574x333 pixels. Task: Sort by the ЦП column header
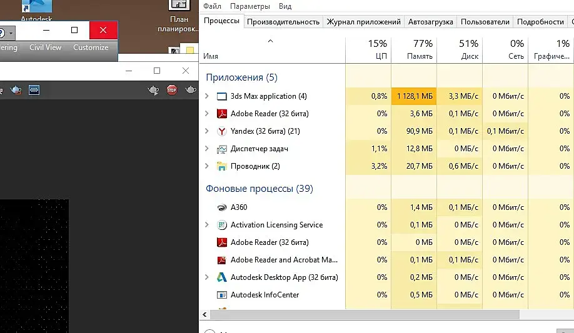(368, 49)
